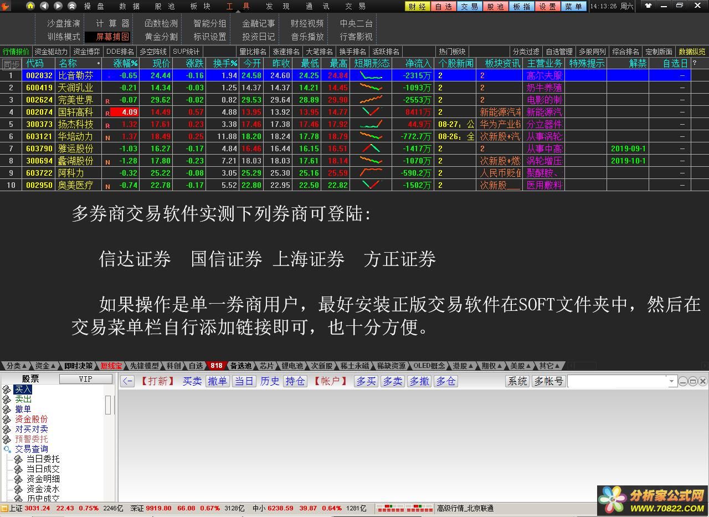This screenshot has width=709, height=517.
Task: Open the 板块 menu
Action: point(200,6)
